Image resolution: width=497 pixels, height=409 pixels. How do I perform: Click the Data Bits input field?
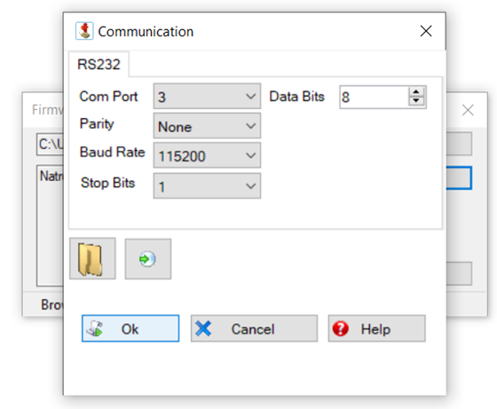pos(374,97)
